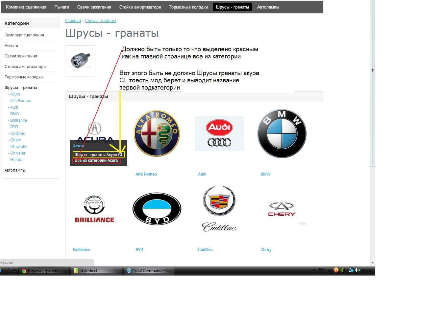Select Honda subcategory in sidebar
The image size is (421, 336).
[16, 160]
